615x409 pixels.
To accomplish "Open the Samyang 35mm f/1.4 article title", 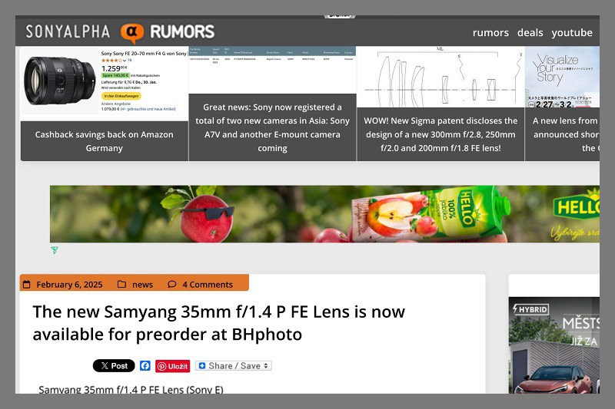I will (218, 323).
